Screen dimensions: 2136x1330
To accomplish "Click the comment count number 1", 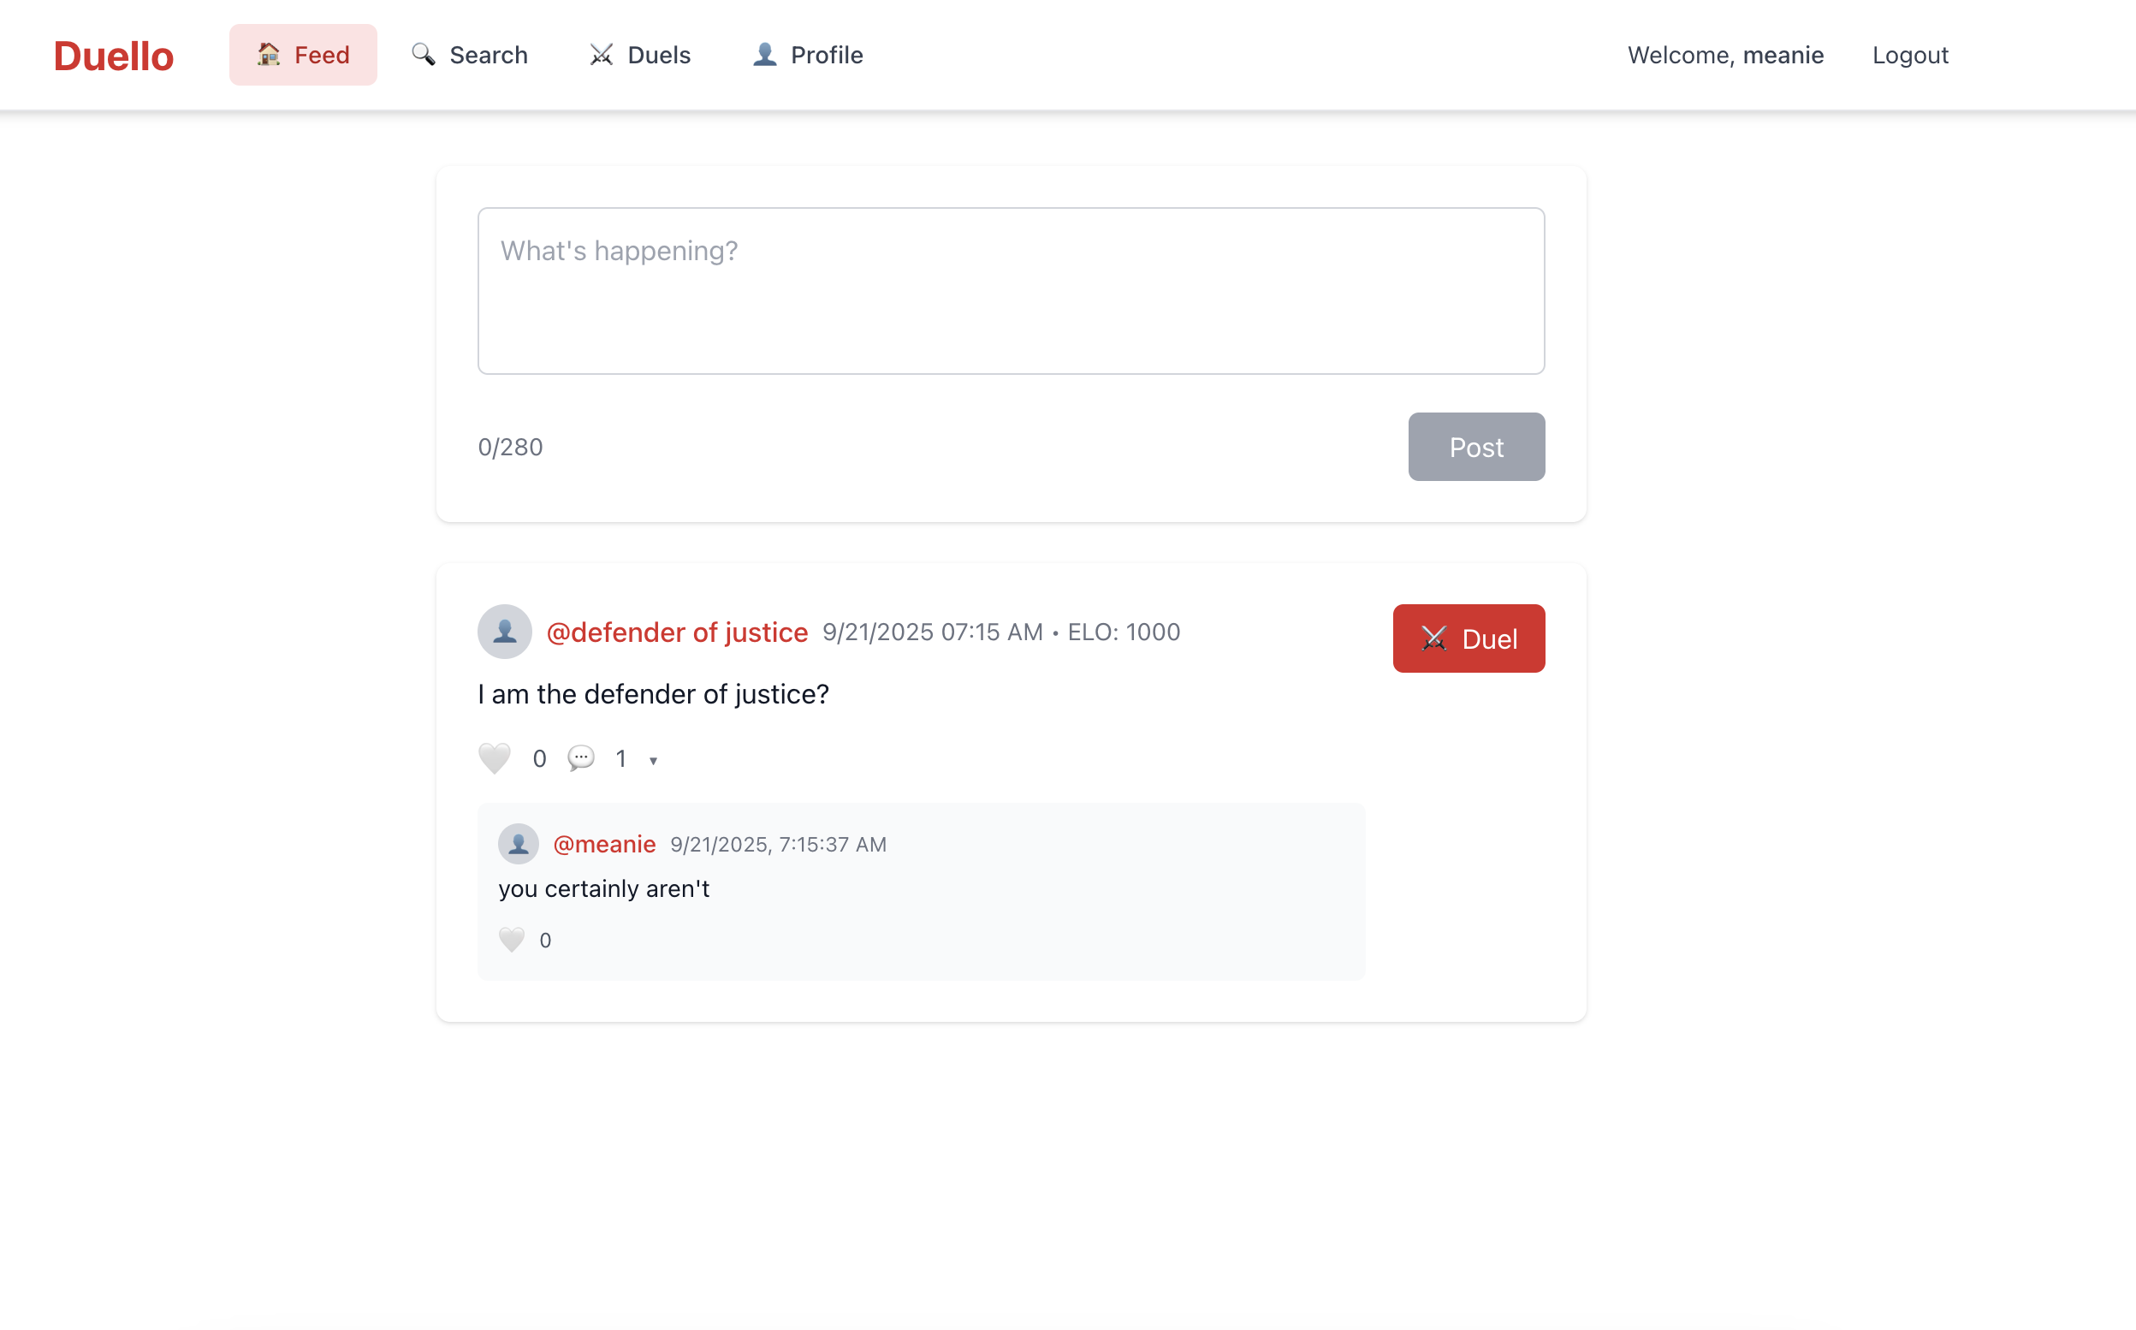I will 620,758.
